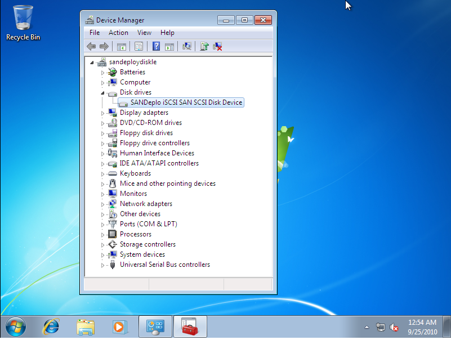Expand the System devices arrow

tap(102, 255)
